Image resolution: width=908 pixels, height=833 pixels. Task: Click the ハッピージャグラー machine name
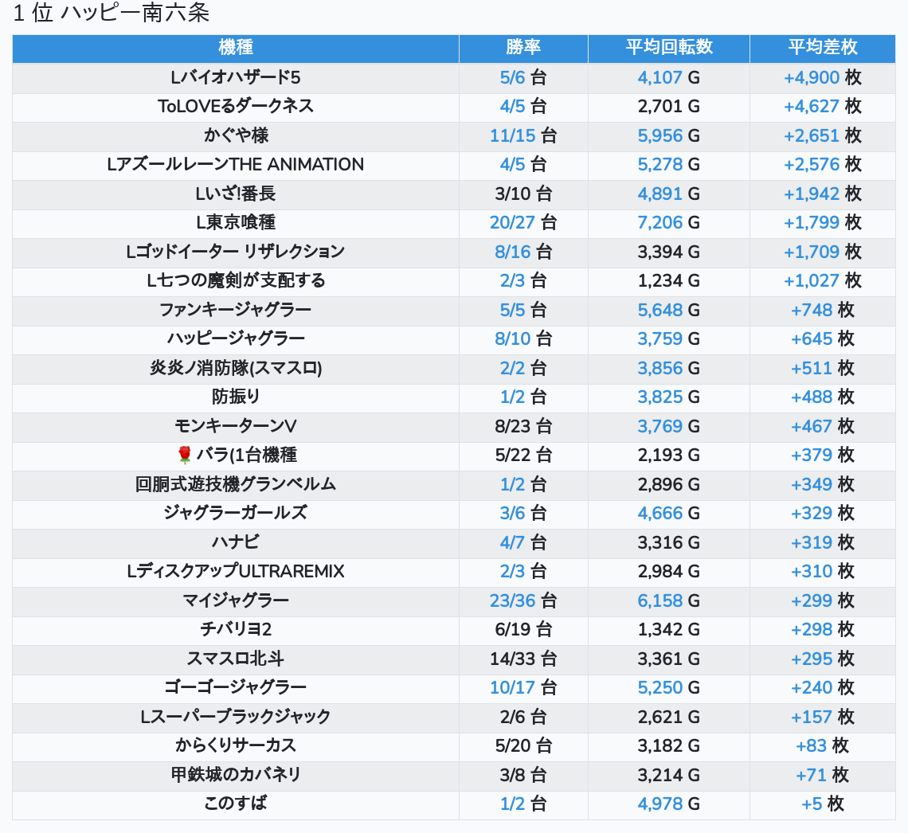[236, 338]
